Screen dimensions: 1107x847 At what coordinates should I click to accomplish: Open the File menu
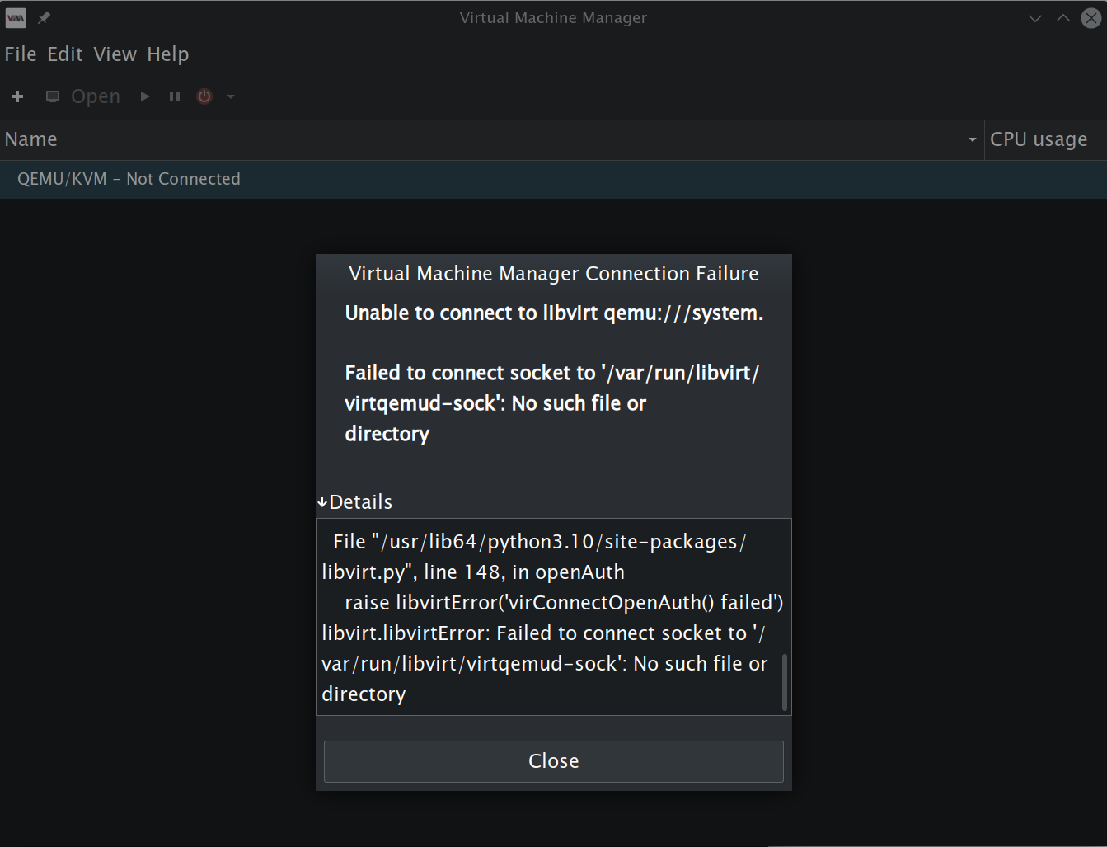21,54
